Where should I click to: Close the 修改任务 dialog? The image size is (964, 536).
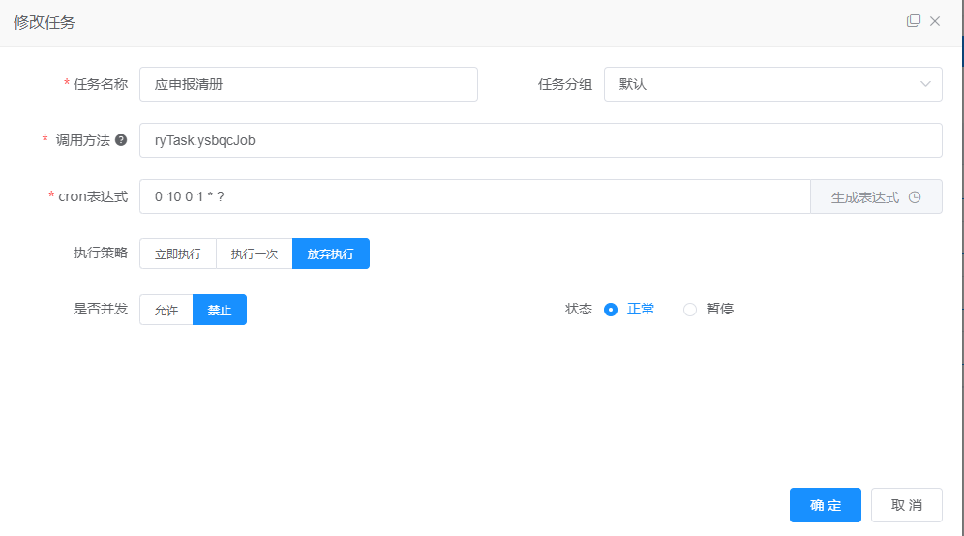pos(935,21)
